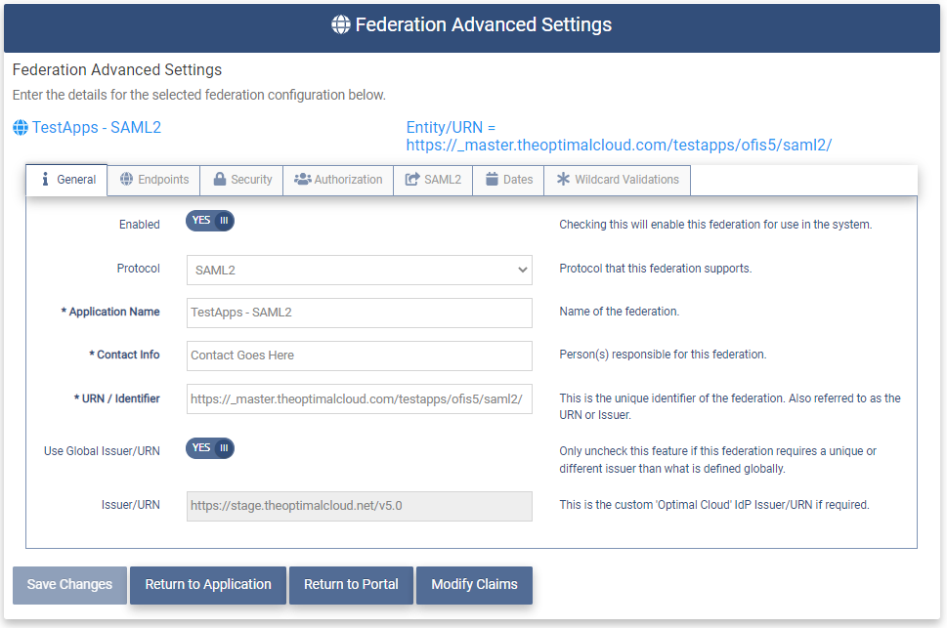Viewport: 947px width, 628px height.
Task: Focus the Contact Info input field
Action: pyautogui.click(x=360, y=356)
